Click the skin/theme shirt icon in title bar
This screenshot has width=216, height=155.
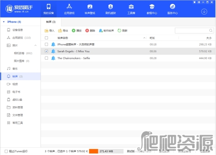pos(195,2)
